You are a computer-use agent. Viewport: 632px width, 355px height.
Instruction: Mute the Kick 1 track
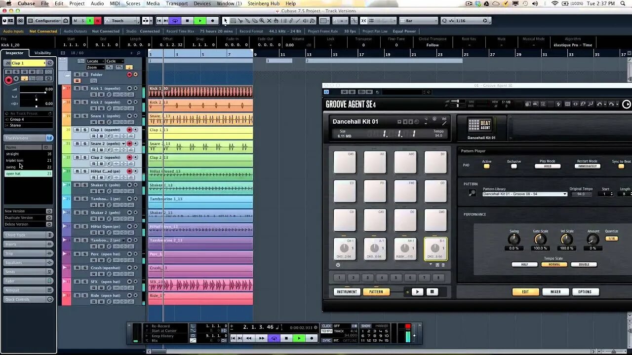77,88
